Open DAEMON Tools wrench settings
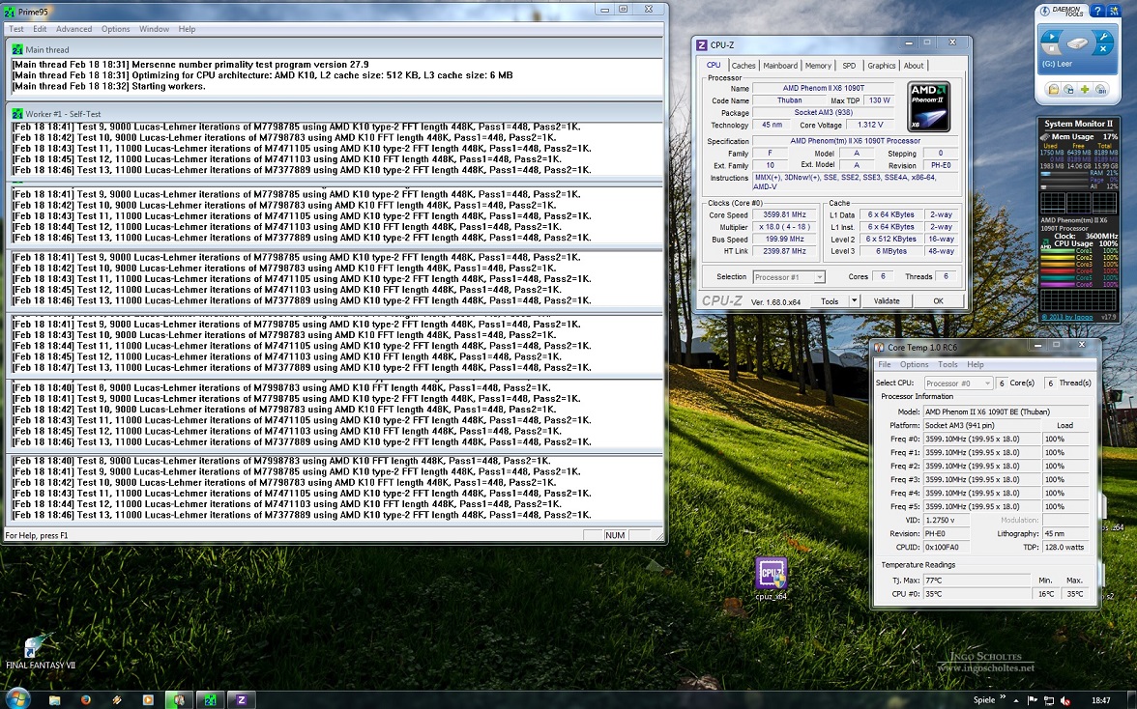1137x709 pixels. (x=1104, y=37)
